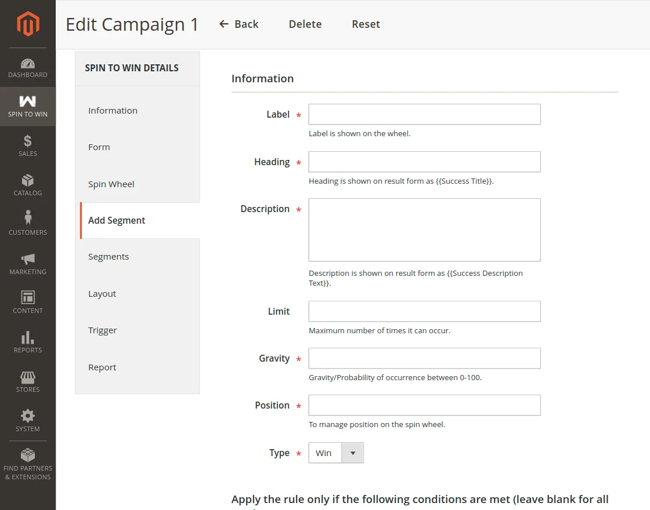Open the Trigger tab
Viewport: 650px width, 510px height.
[x=103, y=330]
